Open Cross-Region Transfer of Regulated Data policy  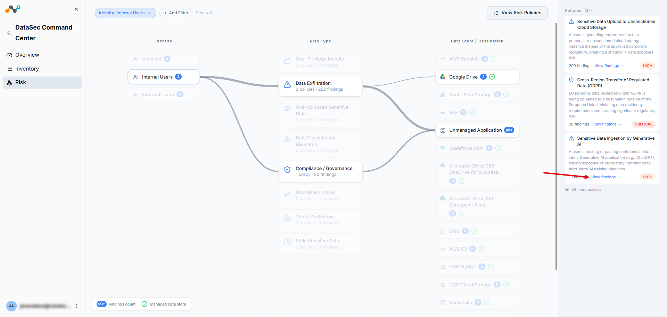click(x=613, y=83)
